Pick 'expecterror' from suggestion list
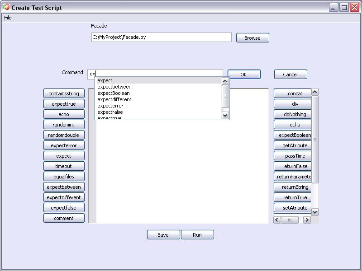Viewport: 362px width, 271px height. [110, 106]
